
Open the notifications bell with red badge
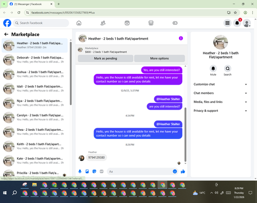(237, 23)
